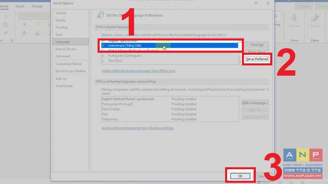Click the Text Effects A icon

[x=24, y=33]
